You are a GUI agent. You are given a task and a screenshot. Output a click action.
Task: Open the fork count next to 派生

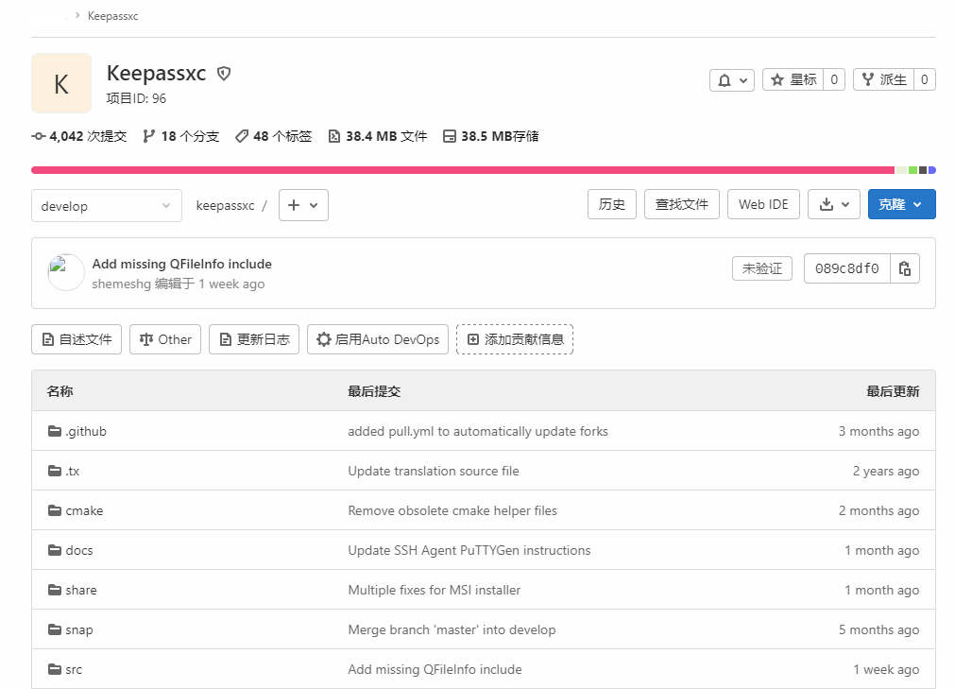tap(925, 79)
